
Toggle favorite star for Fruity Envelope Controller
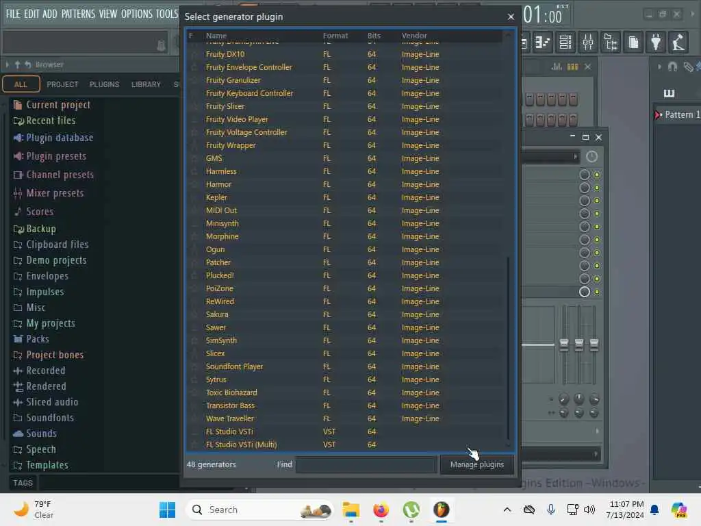pos(194,68)
